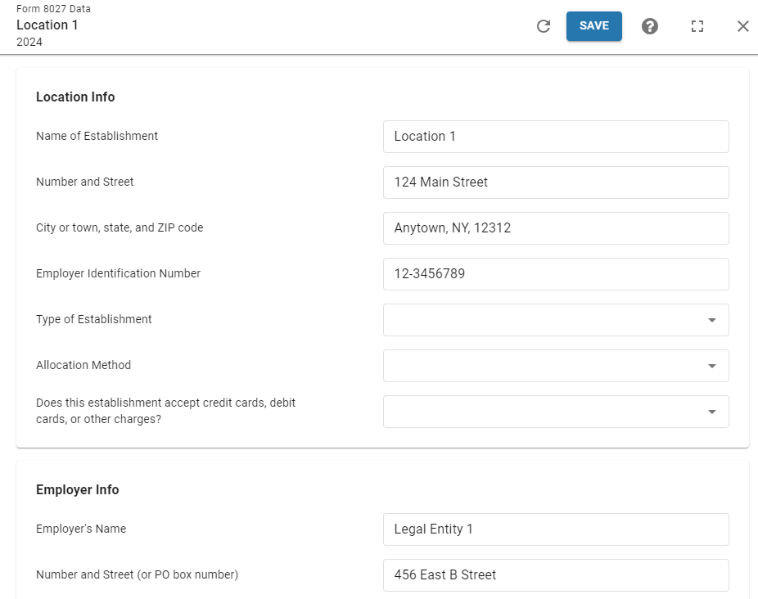The width and height of the screenshot is (758, 599).
Task: Edit the Name of Establishment field
Action: pos(556,137)
